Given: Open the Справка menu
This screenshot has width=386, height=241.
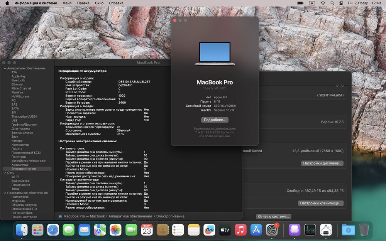Looking at the screenshot, I should pyautogui.click(x=116, y=3).
